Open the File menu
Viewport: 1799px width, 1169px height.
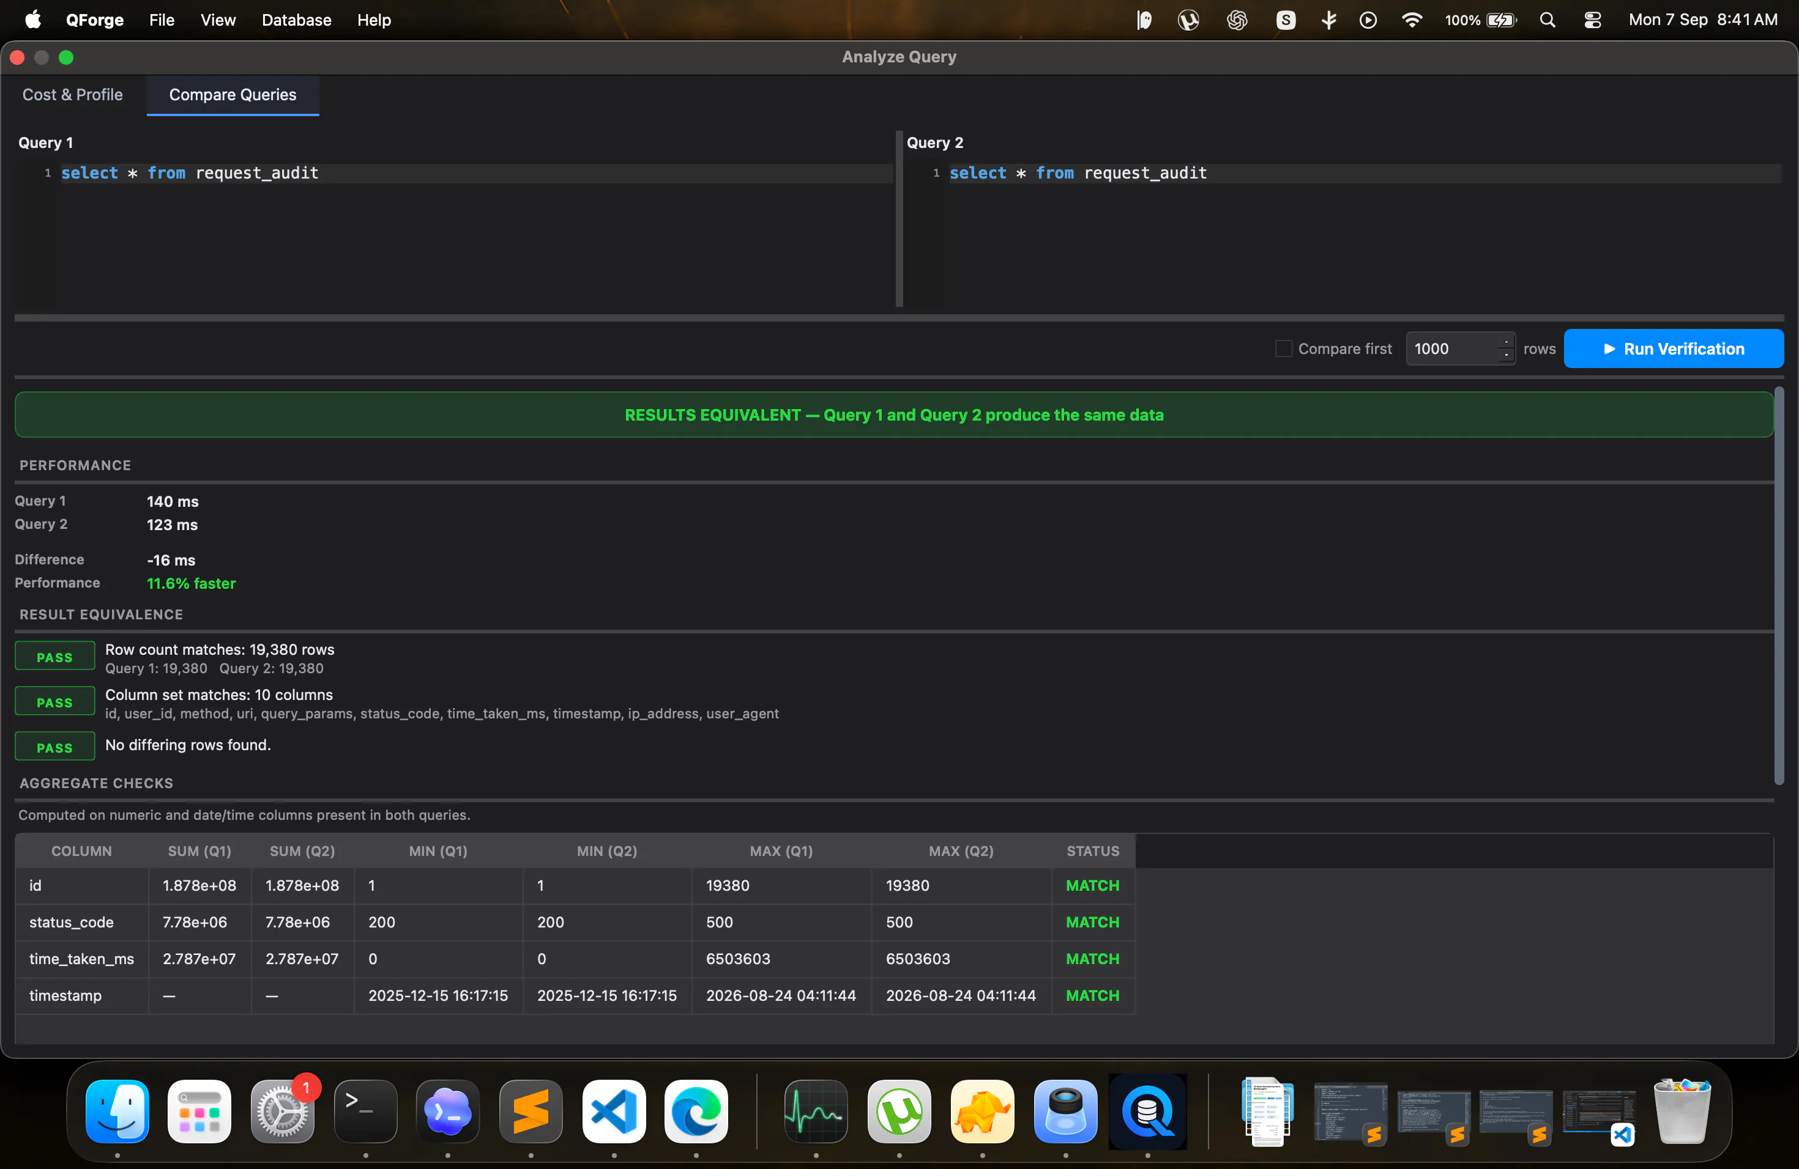162,20
